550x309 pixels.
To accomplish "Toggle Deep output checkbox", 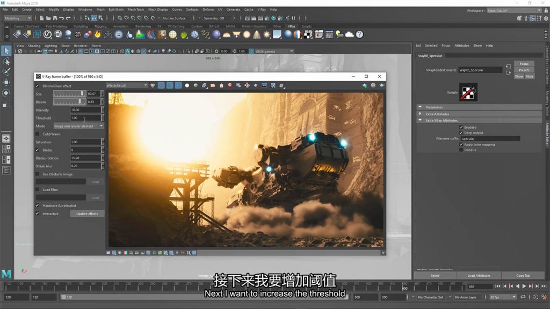I will [461, 133].
